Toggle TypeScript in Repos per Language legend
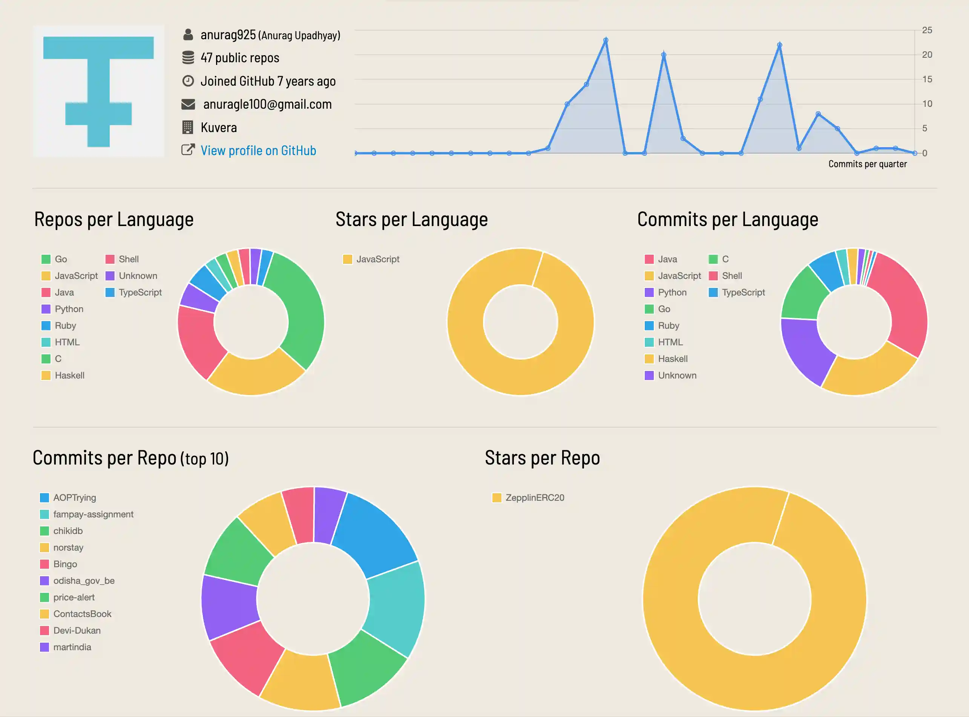Viewport: 969px width, 717px height. point(140,292)
